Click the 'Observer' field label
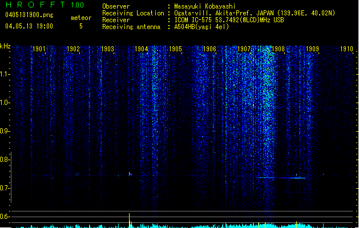 coord(116,6)
